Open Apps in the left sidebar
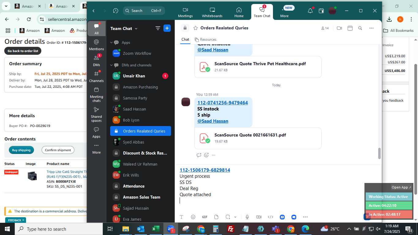This screenshot has height=235, width=418. [96, 132]
